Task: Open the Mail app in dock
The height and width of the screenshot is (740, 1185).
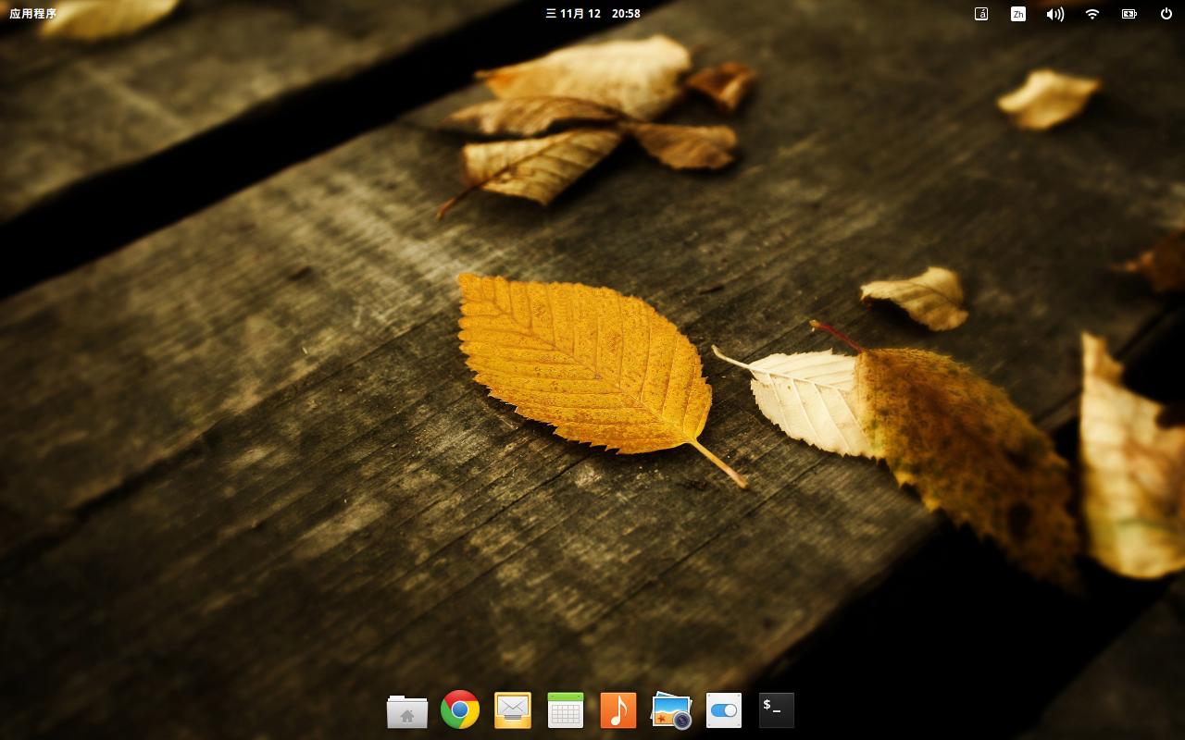Action: (x=513, y=710)
